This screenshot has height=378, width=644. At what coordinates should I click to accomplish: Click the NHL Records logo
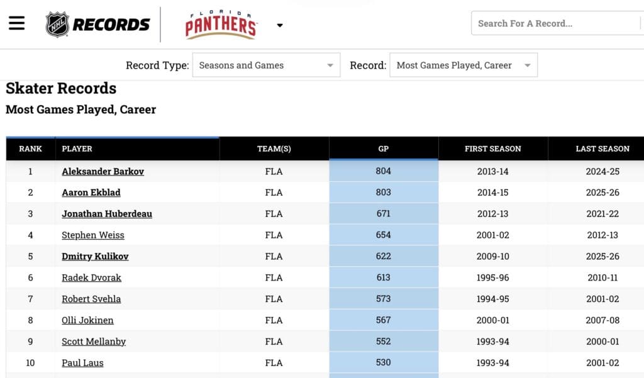tap(97, 24)
